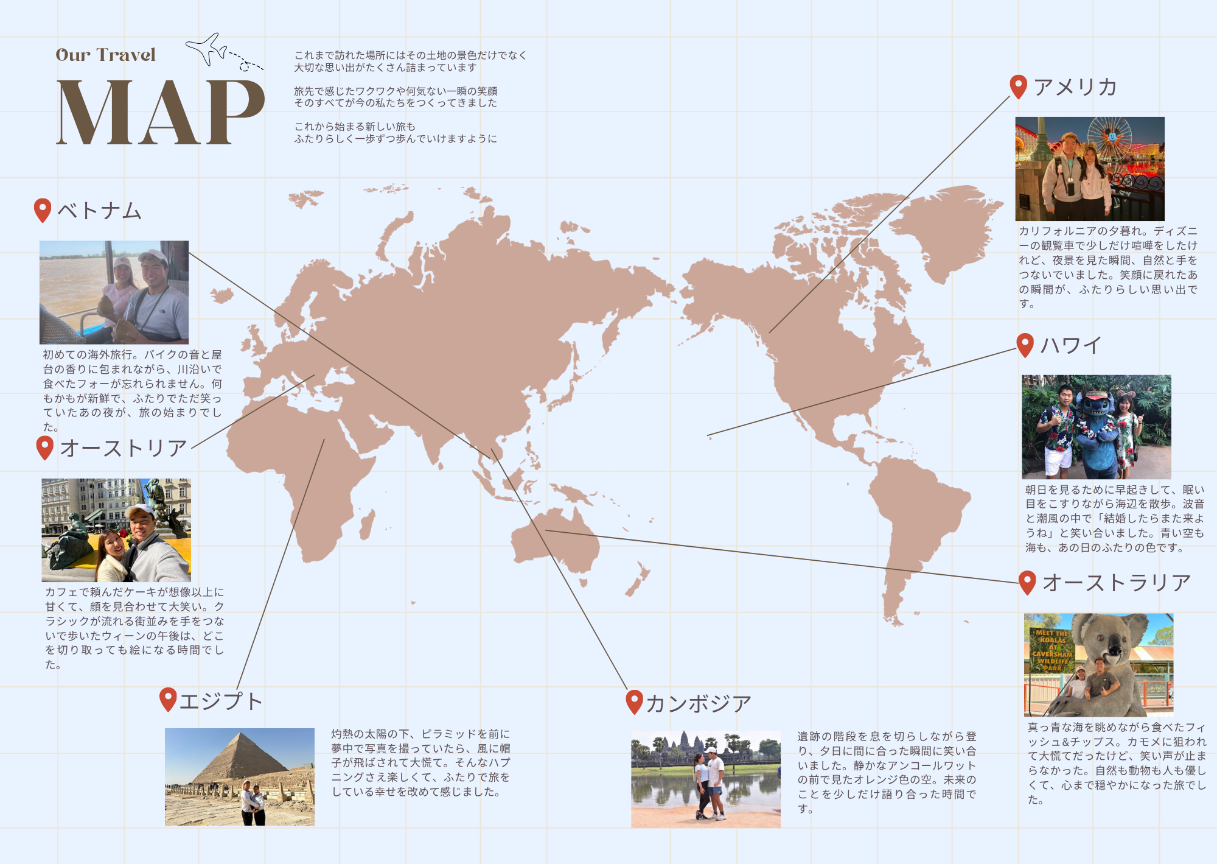Click the red pin beside ハワイ
This screenshot has height=864, width=1217.
point(1025,345)
